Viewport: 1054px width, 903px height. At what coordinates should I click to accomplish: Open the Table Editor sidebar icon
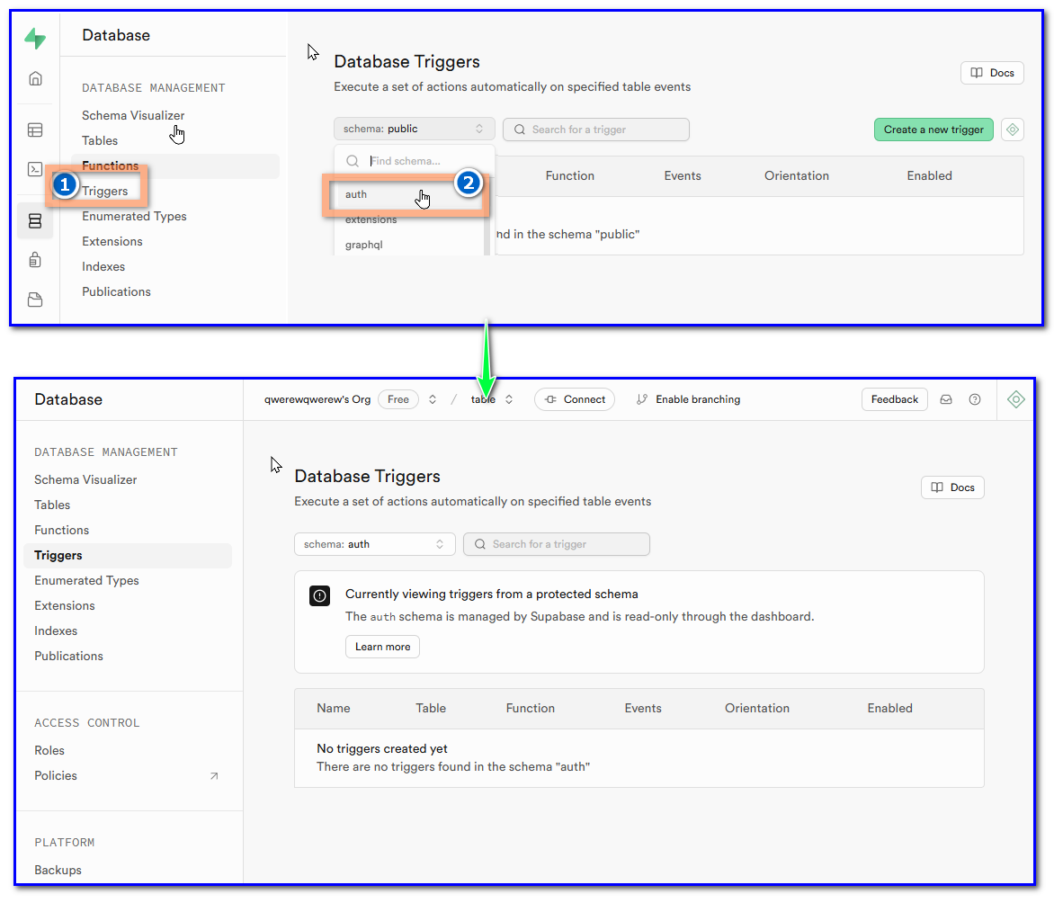pyautogui.click(x=35, y=130)
